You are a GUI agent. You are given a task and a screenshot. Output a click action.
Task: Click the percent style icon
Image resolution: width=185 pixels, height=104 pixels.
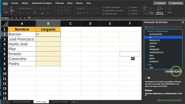click(84, 13)
